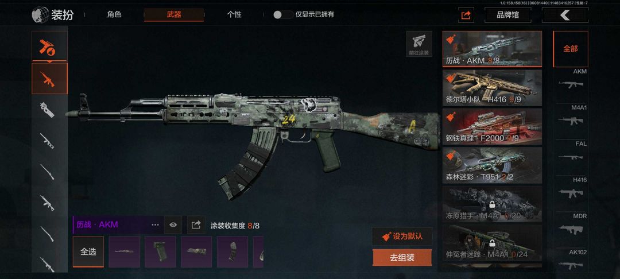Expand the three-dot menu beside 历战·AKM
620x279 pixels.
pos(155,225)
